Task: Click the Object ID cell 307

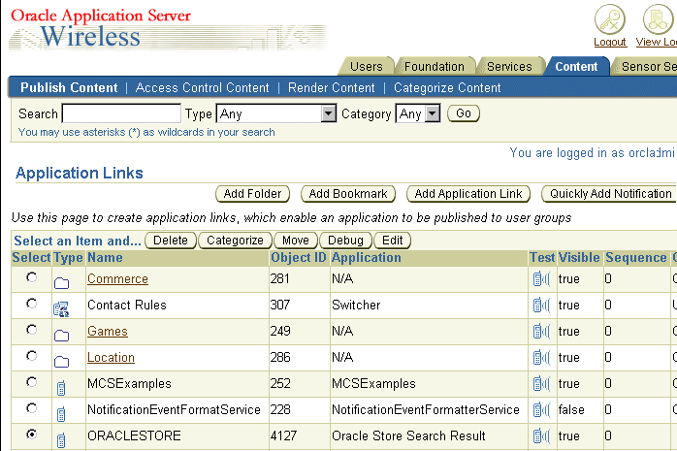Action: pyautogui.click(x=279, y=306)
